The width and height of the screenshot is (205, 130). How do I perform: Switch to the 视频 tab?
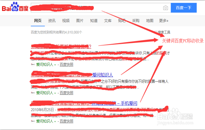[66, 21]
